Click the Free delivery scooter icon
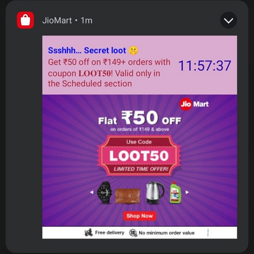The width and height of the screenshot is (254, 254). (89, 232)
